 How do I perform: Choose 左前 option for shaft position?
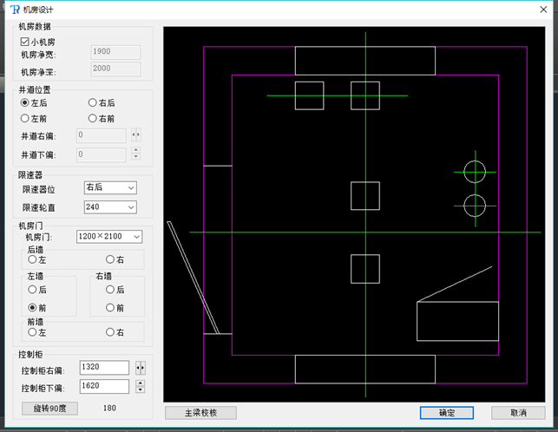tap(25, 118)
